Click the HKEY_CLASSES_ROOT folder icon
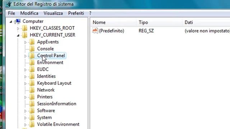230x129 pixels. (25, 28)
